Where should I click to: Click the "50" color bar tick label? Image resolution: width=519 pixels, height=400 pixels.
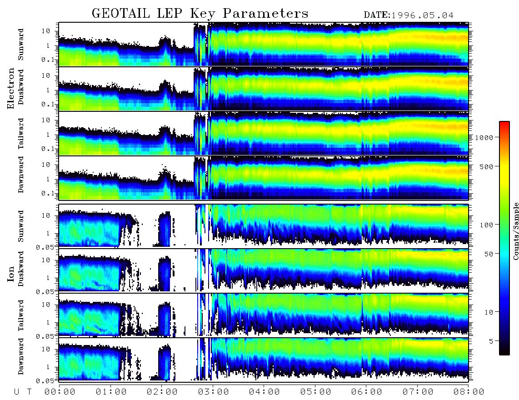(x=489, y=254)
